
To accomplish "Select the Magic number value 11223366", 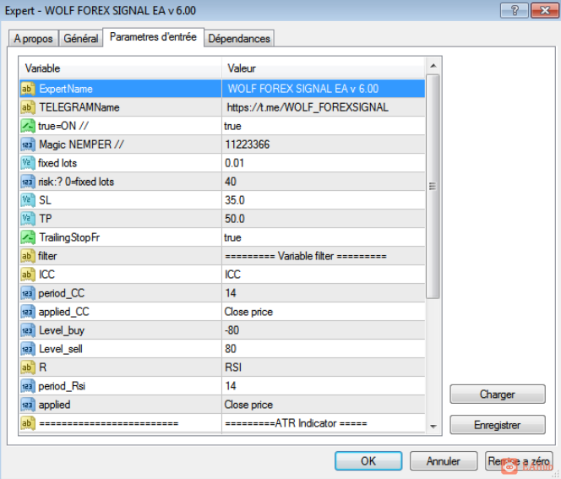I will click(x=324, y=144).
